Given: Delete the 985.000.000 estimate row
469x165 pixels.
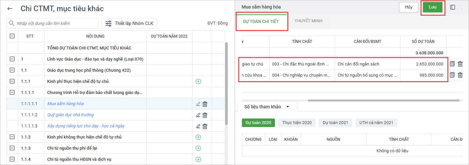Looking at the screenshot, I should 460,75.
